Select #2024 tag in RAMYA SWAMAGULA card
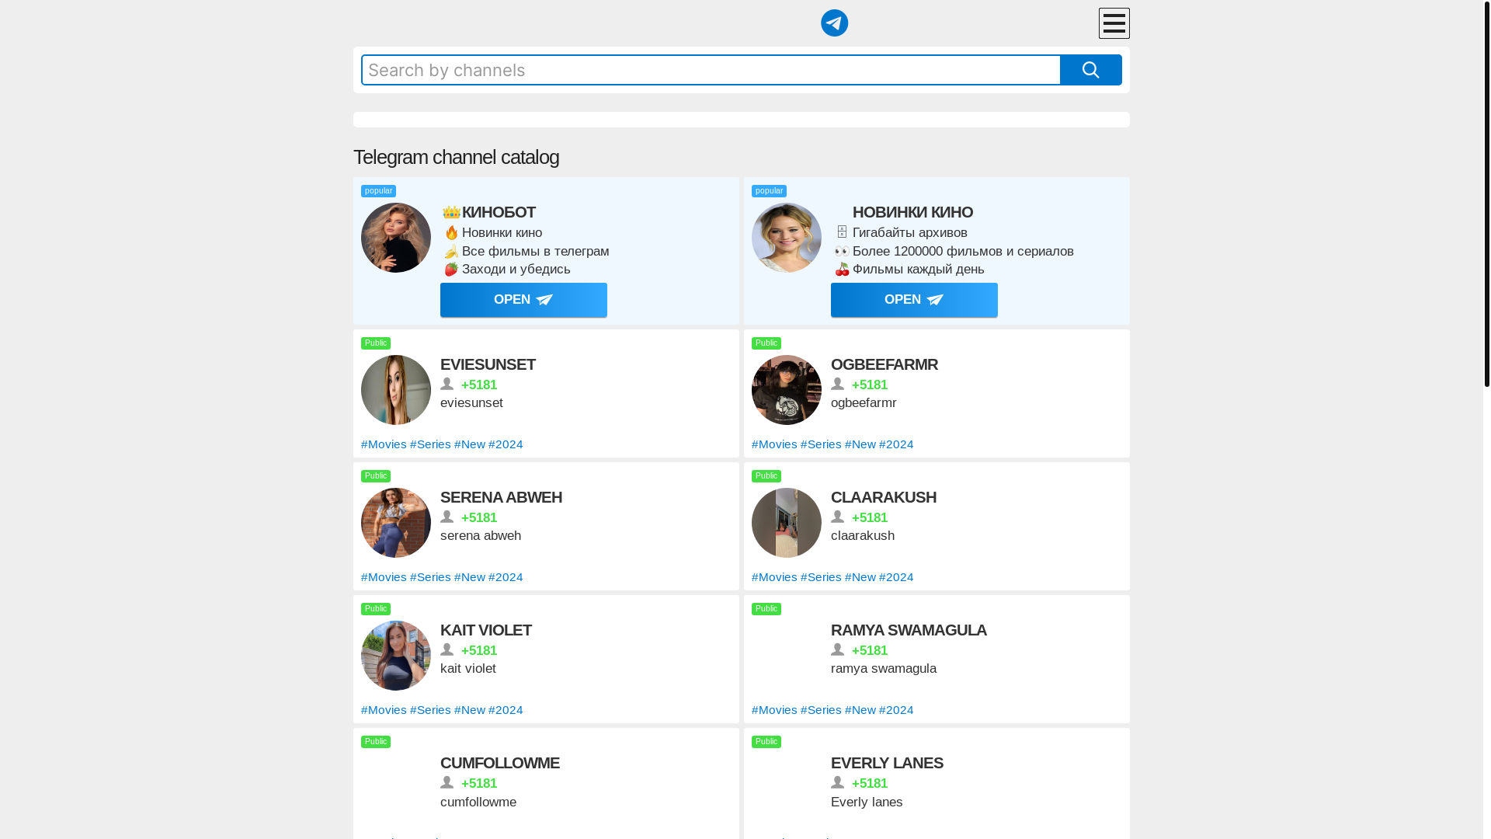This screenshot has height=839, width=1491. click(896, 710)
